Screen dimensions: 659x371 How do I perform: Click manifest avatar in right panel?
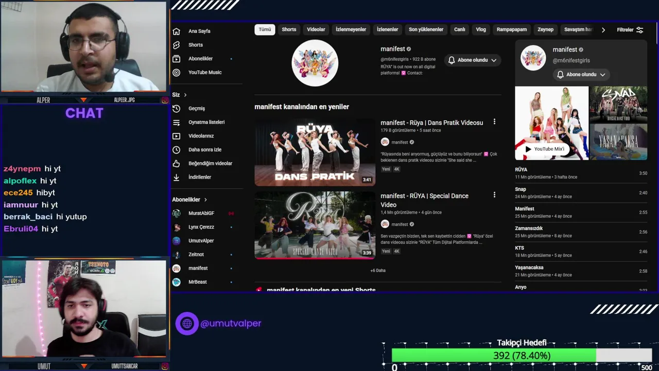tap(533, 58)
